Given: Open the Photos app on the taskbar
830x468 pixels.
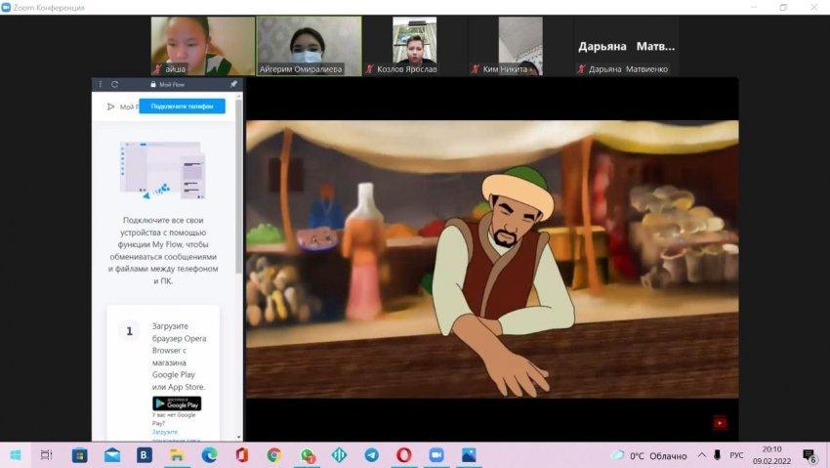Looking at the screenshot, I should [x=469, y=455].
